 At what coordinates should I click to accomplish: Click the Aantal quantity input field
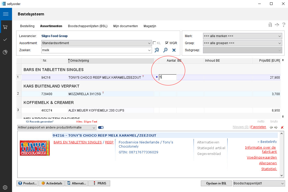[x=168, y=77]
